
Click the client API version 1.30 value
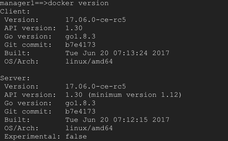[x=74, y=28]
